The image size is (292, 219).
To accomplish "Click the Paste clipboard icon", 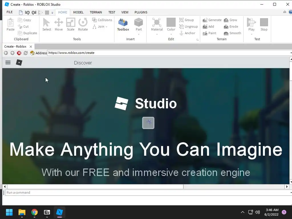I will point(11,25).
